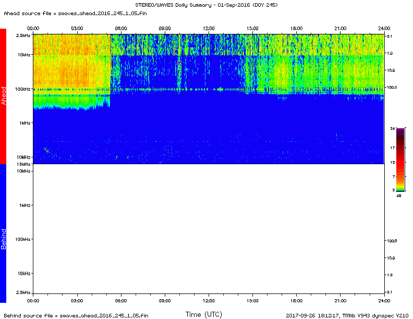Click the 100kHz label on the Ahead panel
Viewport: 413px width, 319px height.
[x=23, y=89]
